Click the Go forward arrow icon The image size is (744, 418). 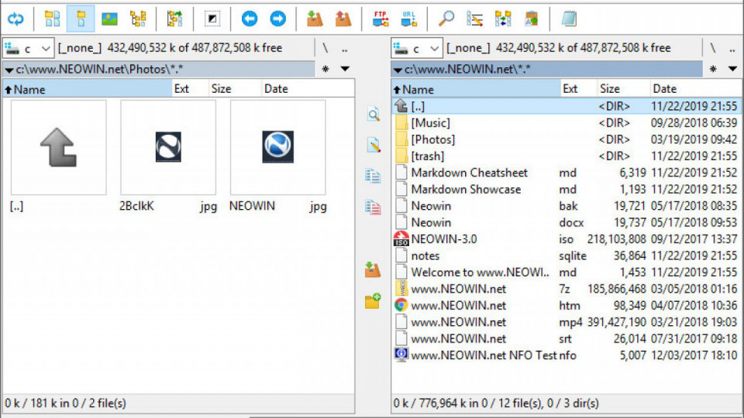tap(277, 19)
